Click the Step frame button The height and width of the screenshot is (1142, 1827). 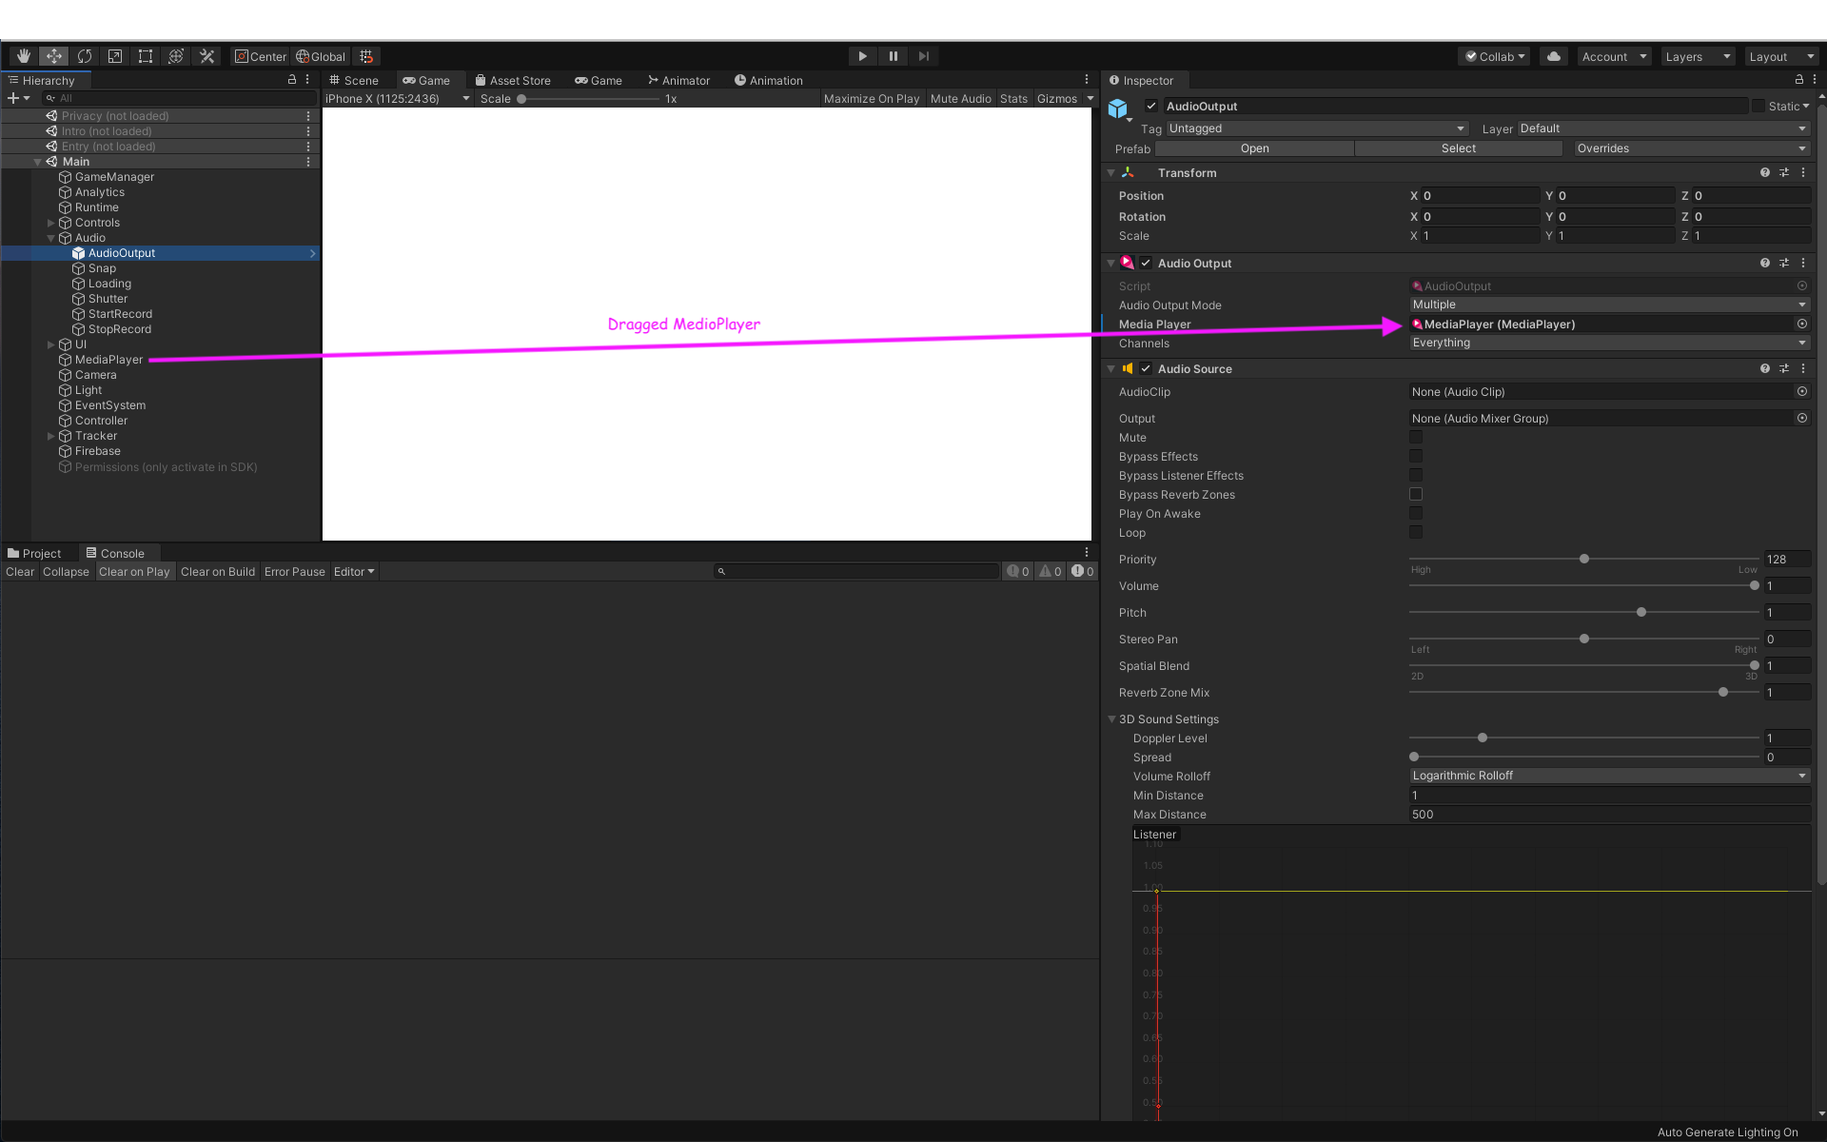click(923, 55)
